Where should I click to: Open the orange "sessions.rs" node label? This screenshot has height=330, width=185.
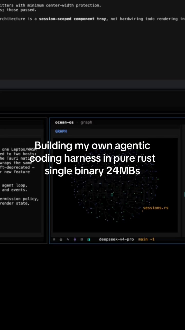(x=156, y=208)
